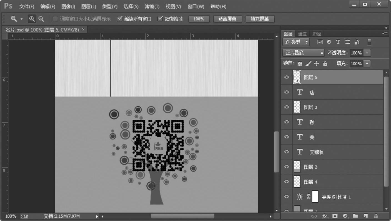Image resolution: width=391 pixels, height=221 pixels.
Task: Add a layer style with fx icon
Action: click(325, 216)
